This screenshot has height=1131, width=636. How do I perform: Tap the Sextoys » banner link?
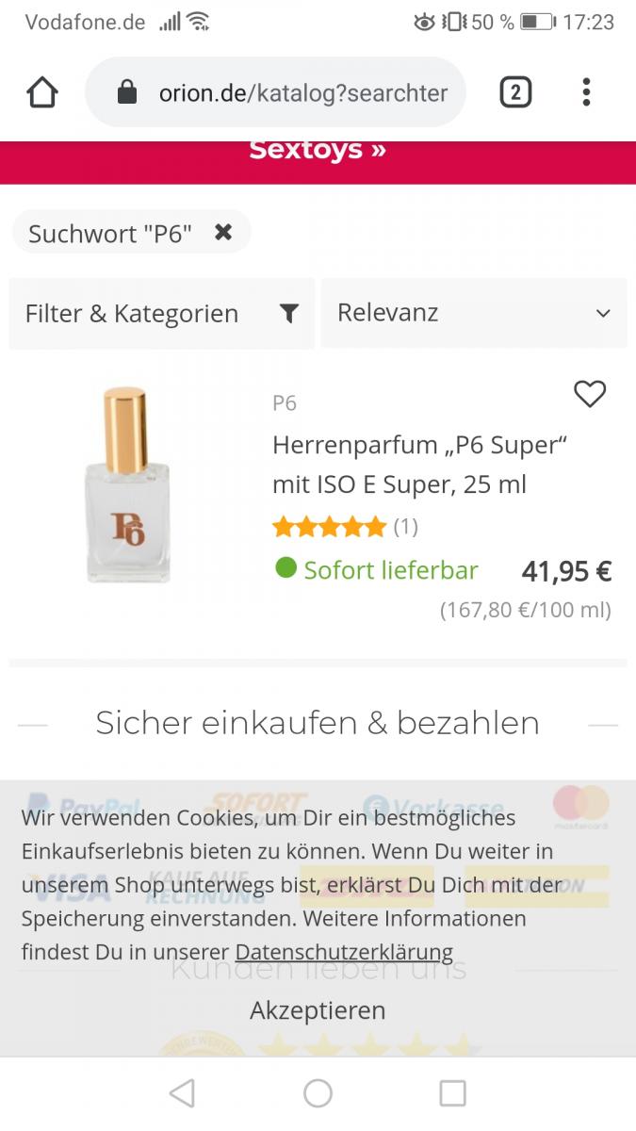click(318, 151)
